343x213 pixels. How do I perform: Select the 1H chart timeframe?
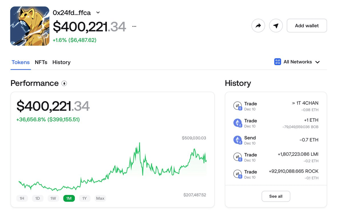point(22,198)
